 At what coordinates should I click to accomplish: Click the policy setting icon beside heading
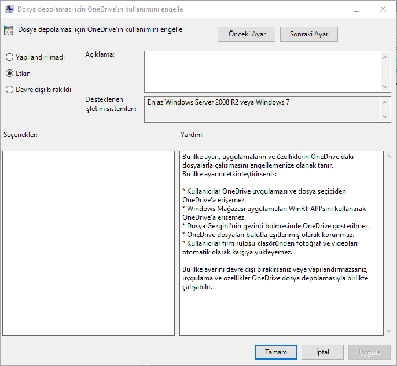click(9, 31)
